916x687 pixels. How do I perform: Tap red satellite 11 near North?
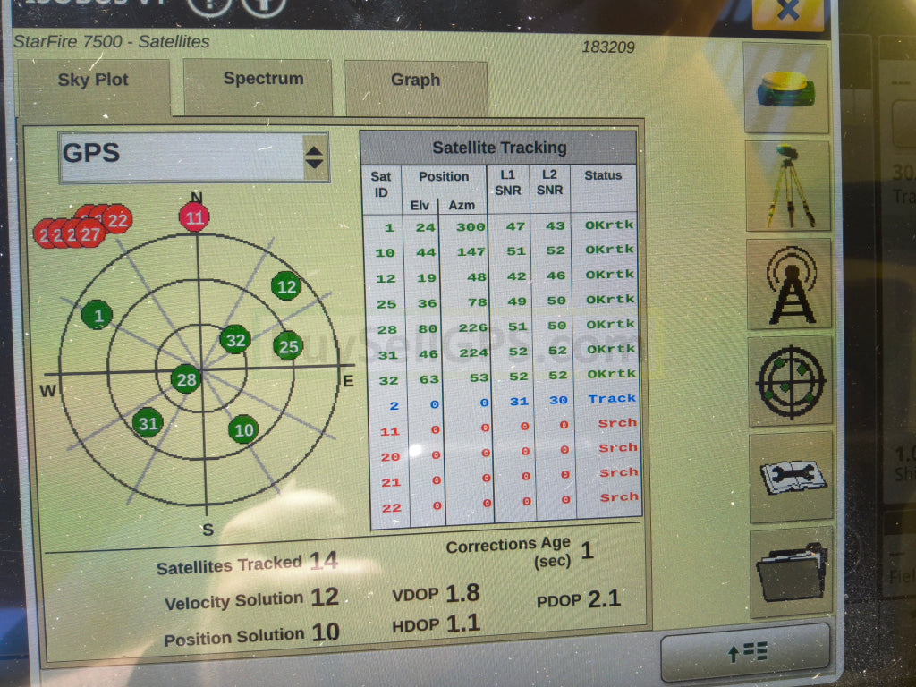tap(194, 216)
